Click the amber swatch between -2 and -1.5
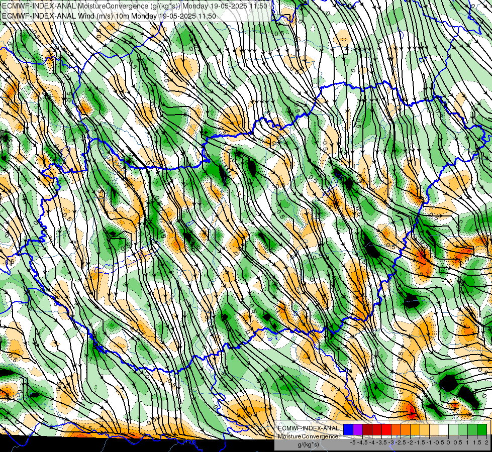The width and height of the screenshot is (492, 452). click(x=415, y=429)
